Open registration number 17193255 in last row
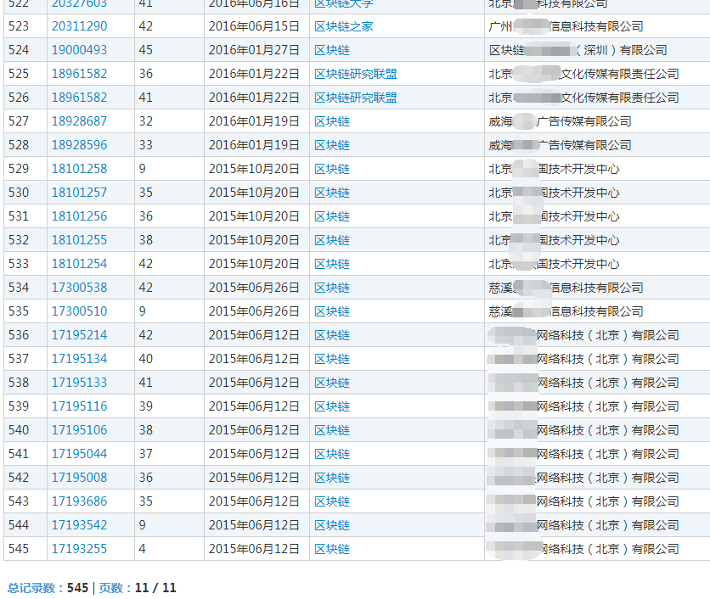710x599 pixels. coord(73,548)
